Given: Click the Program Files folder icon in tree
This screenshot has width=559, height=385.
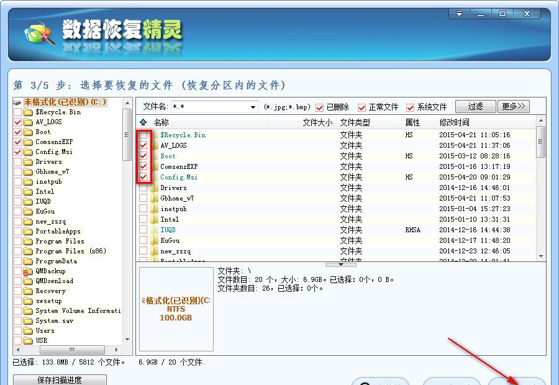Looking at the screenshot, I should [27, 242].
